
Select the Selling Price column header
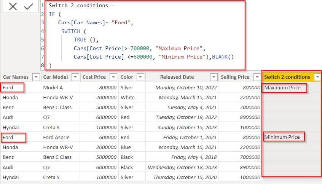[235, 77]
